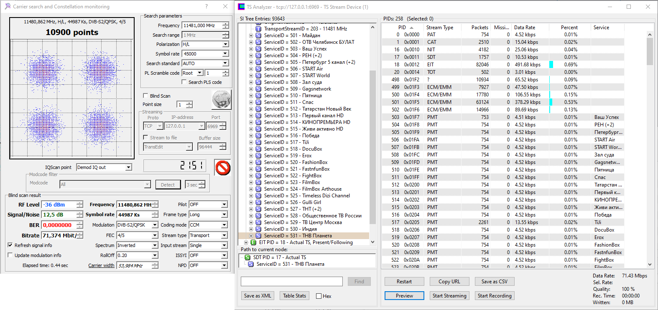Click the ServiceID 531 icon in path pane
Image resolution: width=658 pixels, height=310 pixels.
(x=251, y=264)
